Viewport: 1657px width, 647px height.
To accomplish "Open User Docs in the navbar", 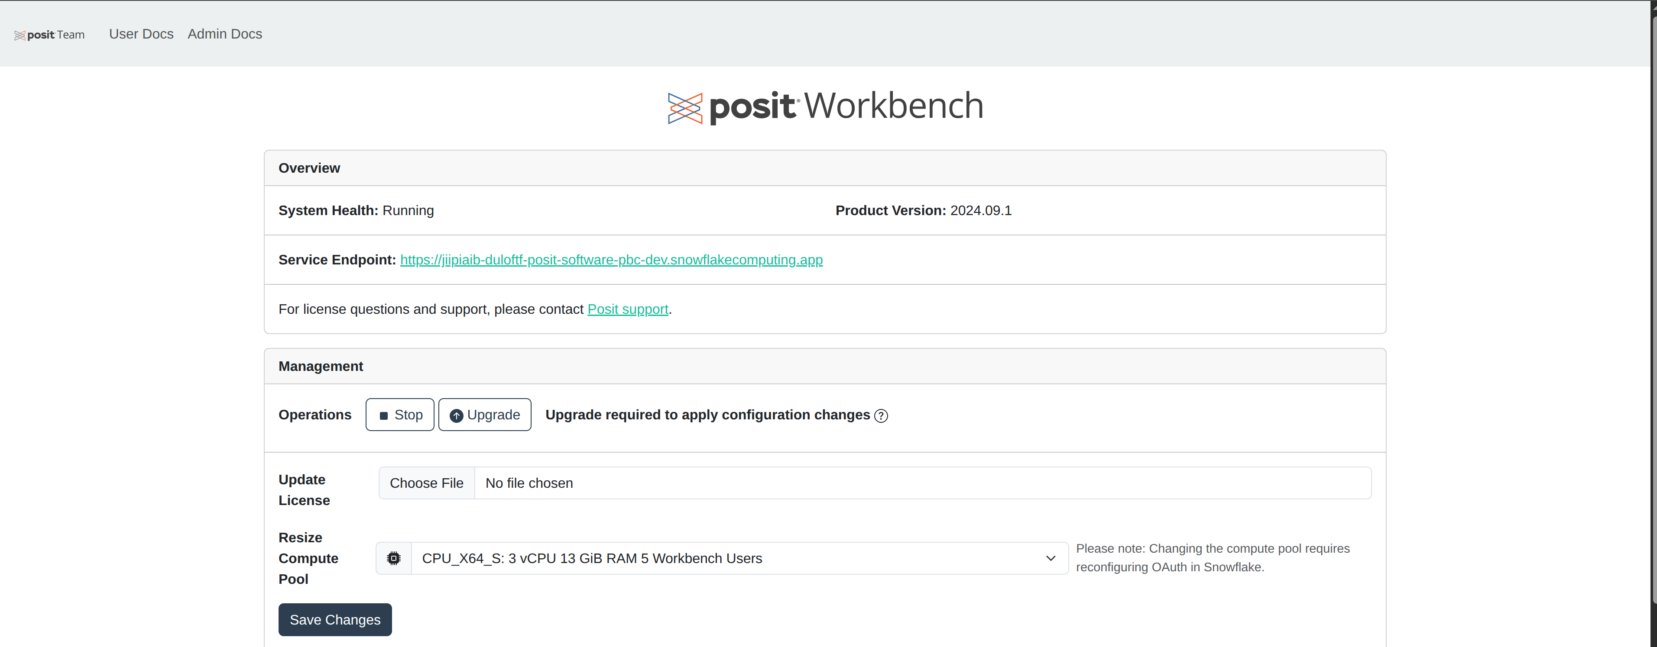I will point(142,34).
